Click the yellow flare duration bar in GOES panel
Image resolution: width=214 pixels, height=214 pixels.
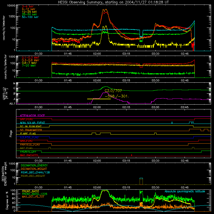click(x=99, y=99)
